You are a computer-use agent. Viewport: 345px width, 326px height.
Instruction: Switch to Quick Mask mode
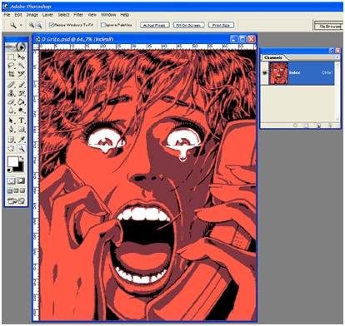click(x=21, y=181)
